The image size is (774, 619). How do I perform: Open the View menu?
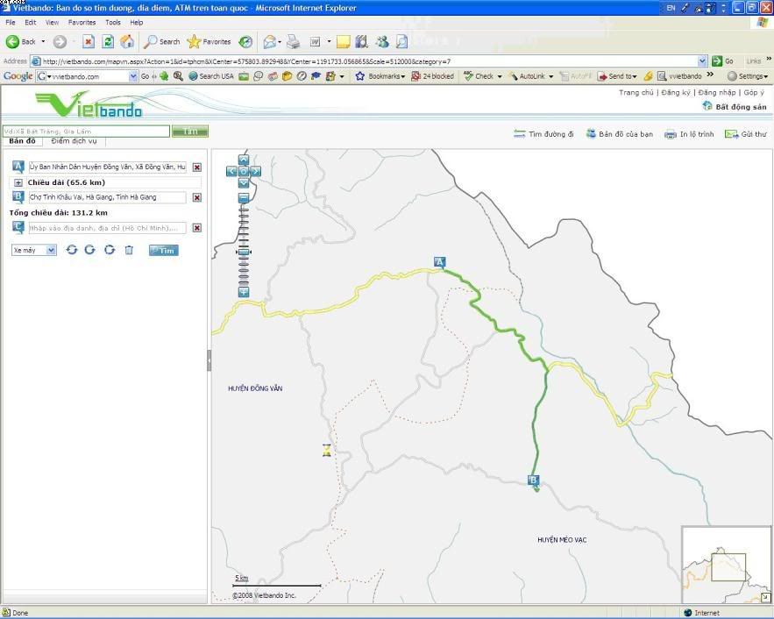53,22
